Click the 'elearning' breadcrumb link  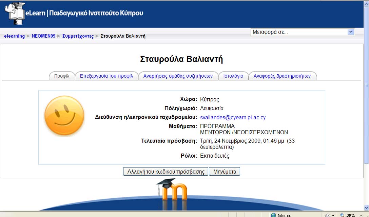pyautogui.click(x=14, y=36)
